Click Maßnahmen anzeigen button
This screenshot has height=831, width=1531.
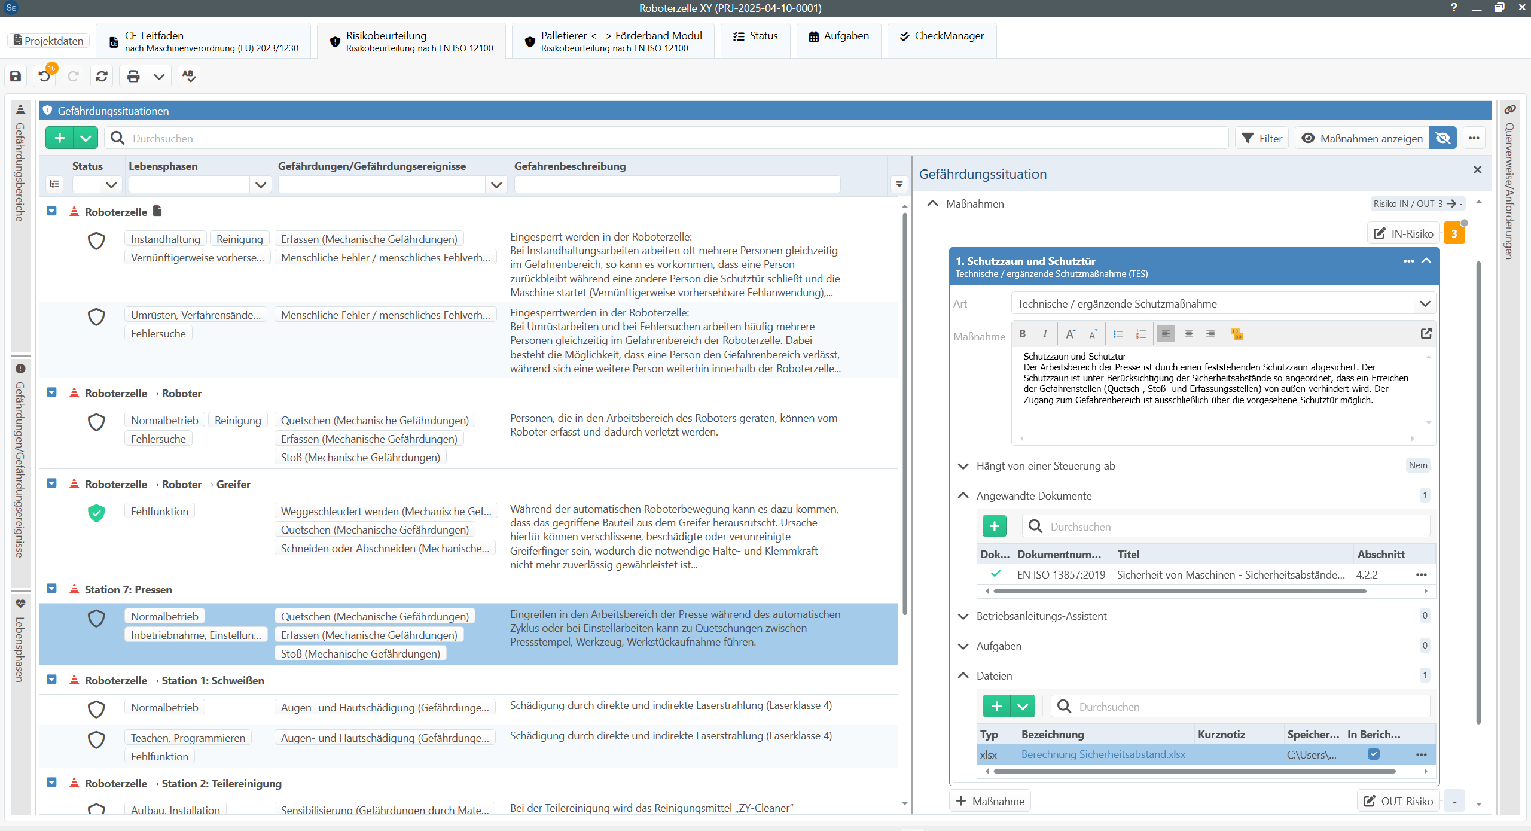click(1362, 138)
